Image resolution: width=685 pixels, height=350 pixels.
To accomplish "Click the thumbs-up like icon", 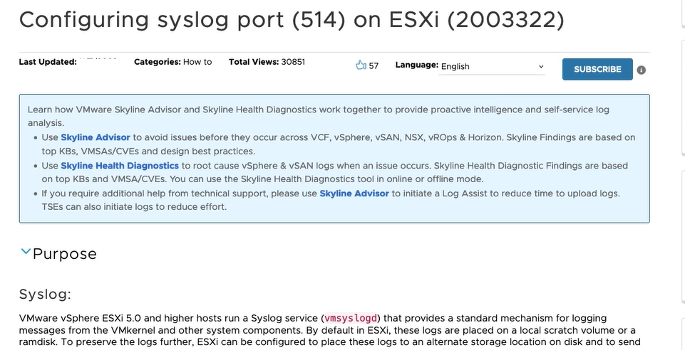I will pos(361,65).
